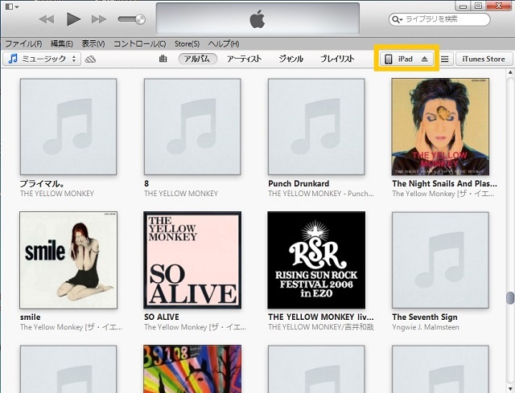Open the コントロール(C) menu

tap(139, 43)
